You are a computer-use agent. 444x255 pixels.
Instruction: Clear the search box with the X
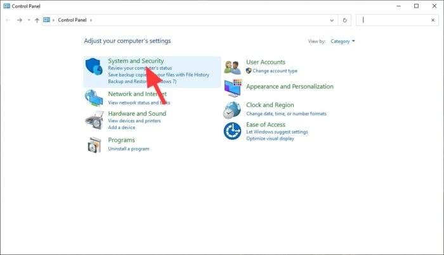[x=433, y=20]
